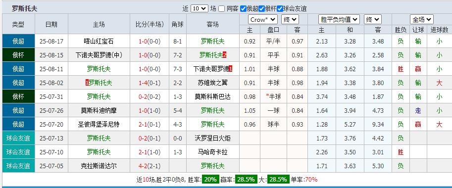Open the 全场 period dropdown
The image size is (452, 188).
(x=422, y=20)
